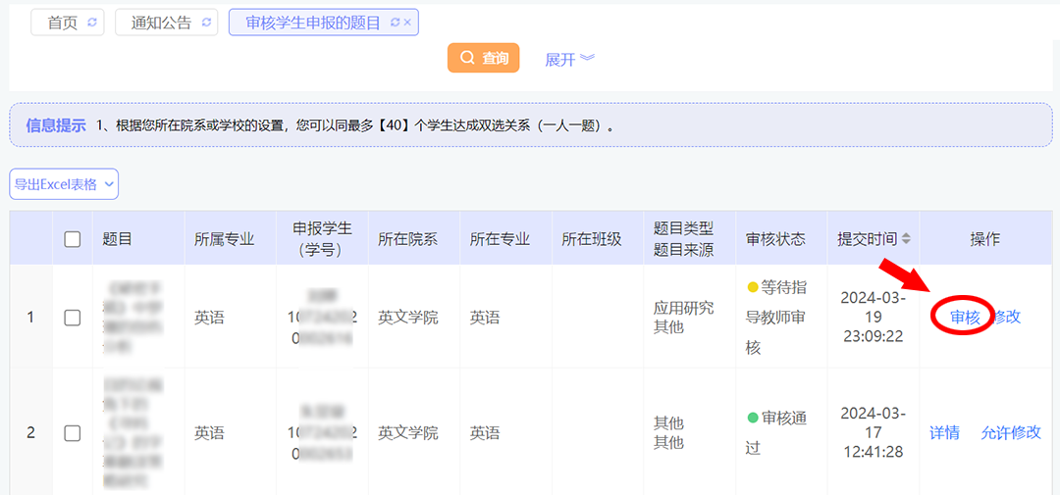Click the 审核状态 column header
The width and height of the screenshot is (1060, 495).
(775, 239)
